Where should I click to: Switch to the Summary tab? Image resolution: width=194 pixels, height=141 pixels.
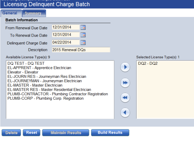34,13
